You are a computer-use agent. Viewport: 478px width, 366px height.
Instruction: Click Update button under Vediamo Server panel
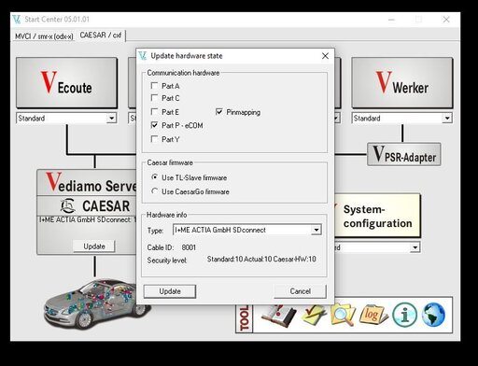[x=94, y=246]
